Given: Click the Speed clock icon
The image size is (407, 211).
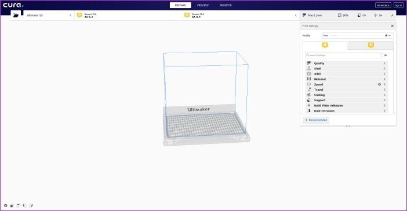Looking at the screenshot, I should [309, 84].
